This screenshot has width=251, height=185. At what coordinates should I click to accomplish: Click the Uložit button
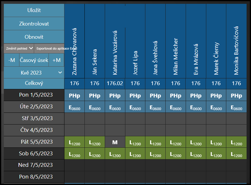[x=34, y=10]
